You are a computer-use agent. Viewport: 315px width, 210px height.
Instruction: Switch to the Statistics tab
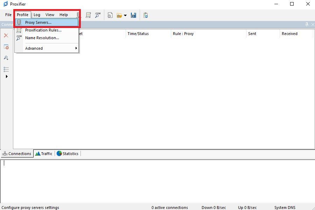(x=68, y=154)
